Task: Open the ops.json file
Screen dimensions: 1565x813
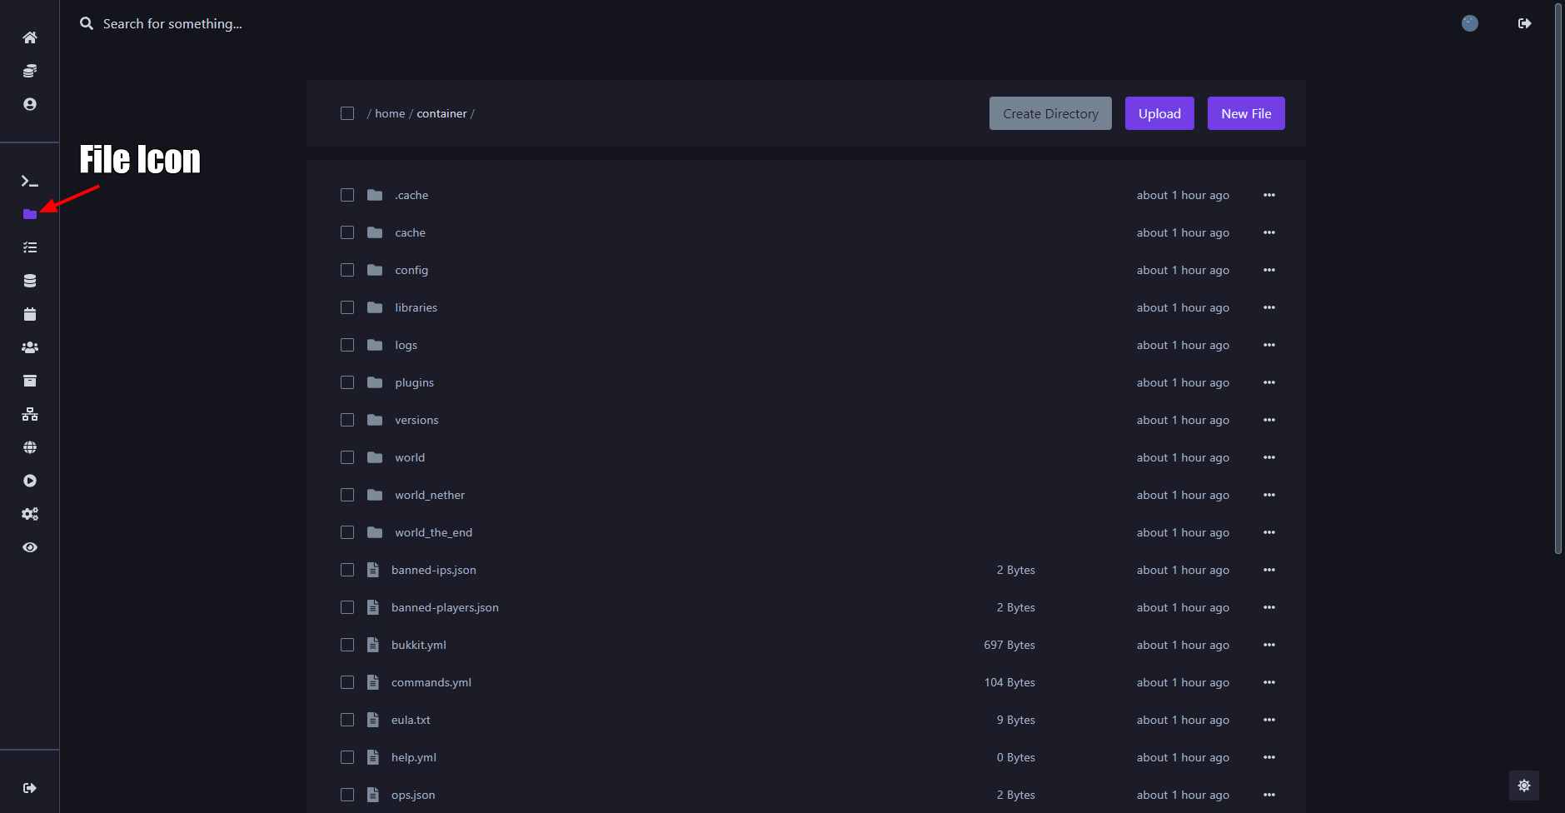Action: point(413,795)
